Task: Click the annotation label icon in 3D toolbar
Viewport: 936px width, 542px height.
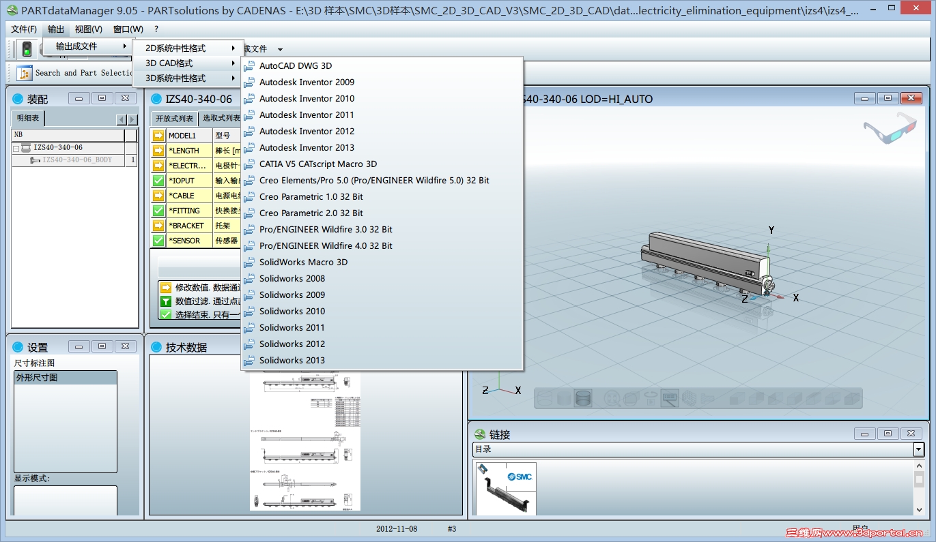Action: click(x=670, y=398)
